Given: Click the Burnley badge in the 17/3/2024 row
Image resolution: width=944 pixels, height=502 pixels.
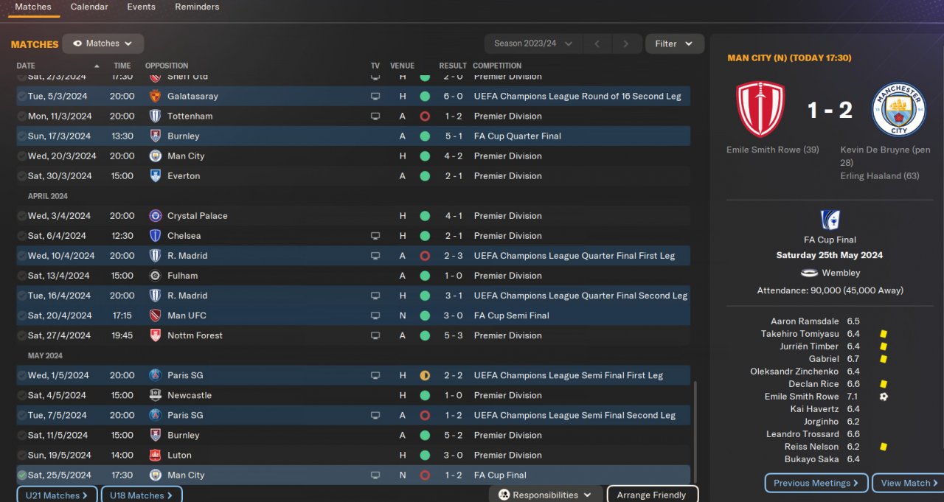Looking at the screenshot, I should 155,136.
